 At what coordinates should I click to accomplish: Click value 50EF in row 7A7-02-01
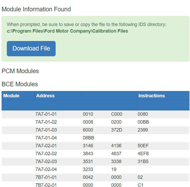click(x=143, y=146)
